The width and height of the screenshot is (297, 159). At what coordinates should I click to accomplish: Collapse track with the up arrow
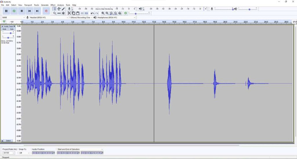[x=2, y=140]
